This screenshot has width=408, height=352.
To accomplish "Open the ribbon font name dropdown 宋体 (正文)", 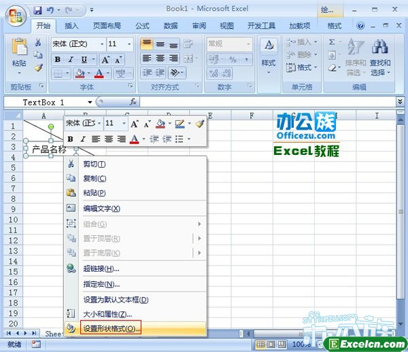I will [x=102, y=44].
